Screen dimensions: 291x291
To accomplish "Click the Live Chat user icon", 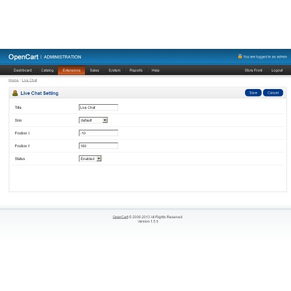I will (x=15, y=93).
